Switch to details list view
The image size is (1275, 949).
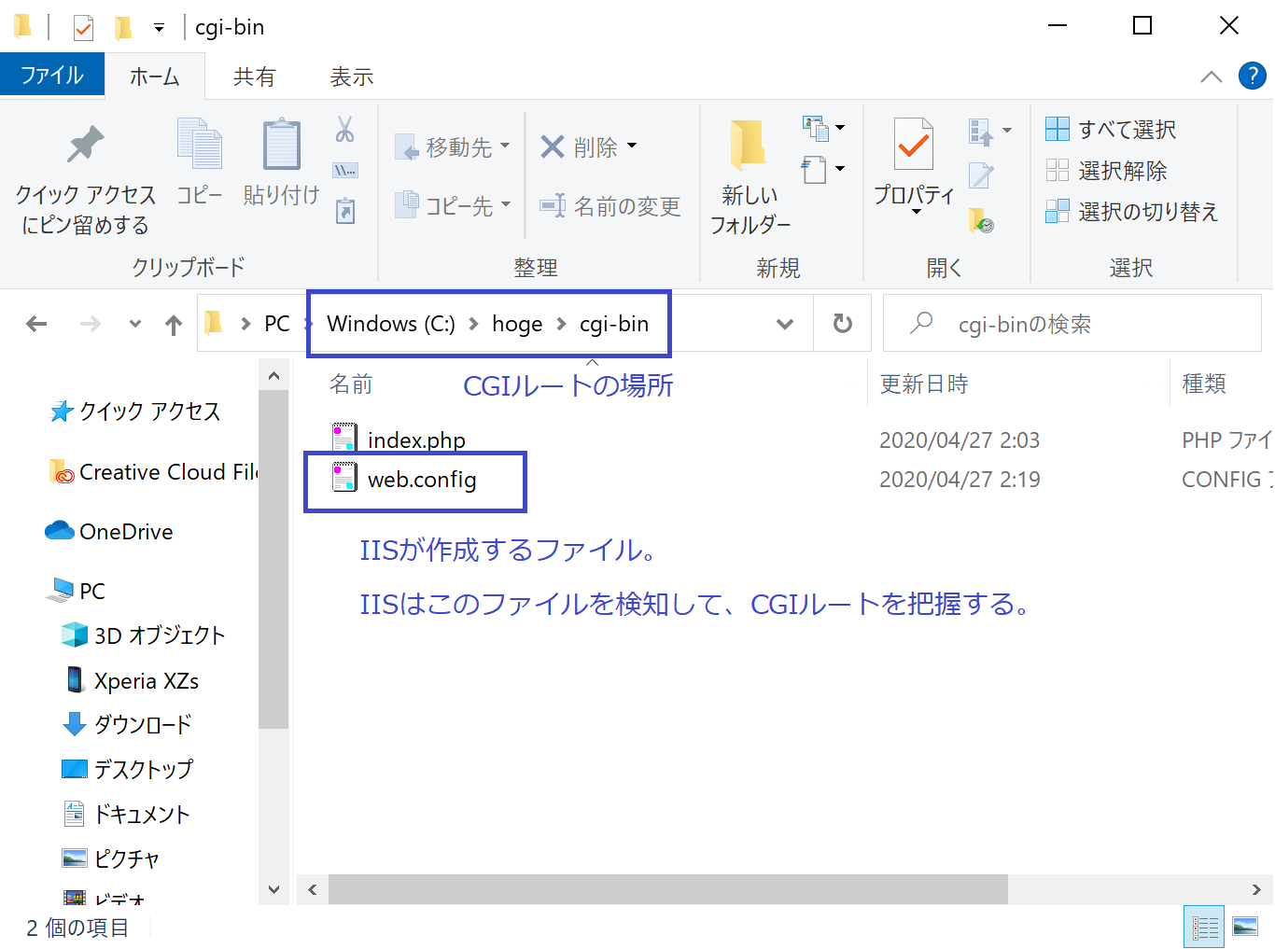pyautogui.click(x=1204, y=927)
